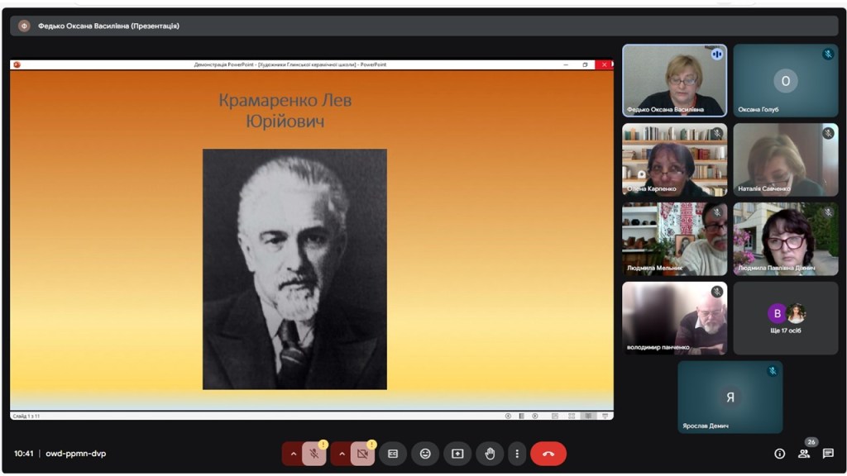The height and width of the screenshot is (476, 847).
Task: Toggle the muted microphone button
Action: [313, 454]
